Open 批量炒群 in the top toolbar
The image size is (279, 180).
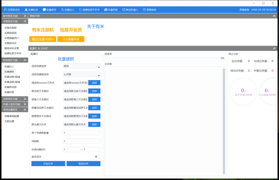(111, 10)
